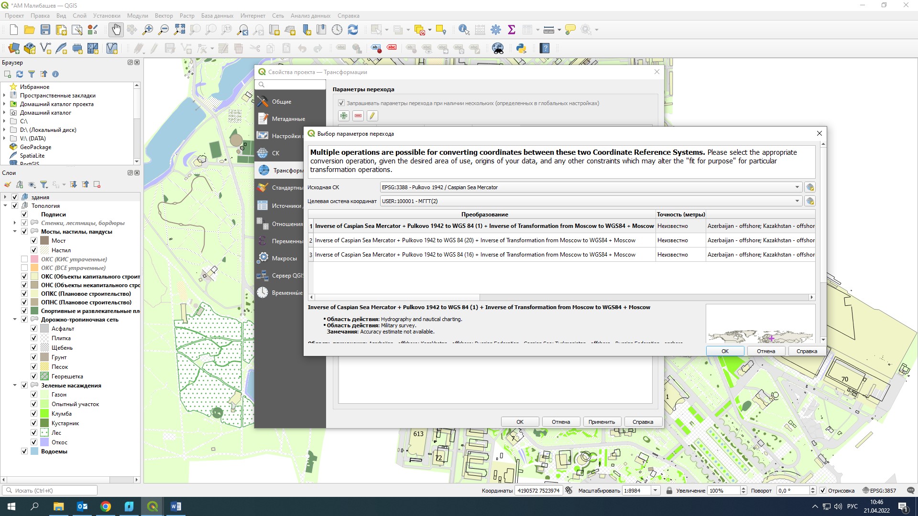Click the Клумба green color swatch
The image size is (918, 516).
[44, 413]
